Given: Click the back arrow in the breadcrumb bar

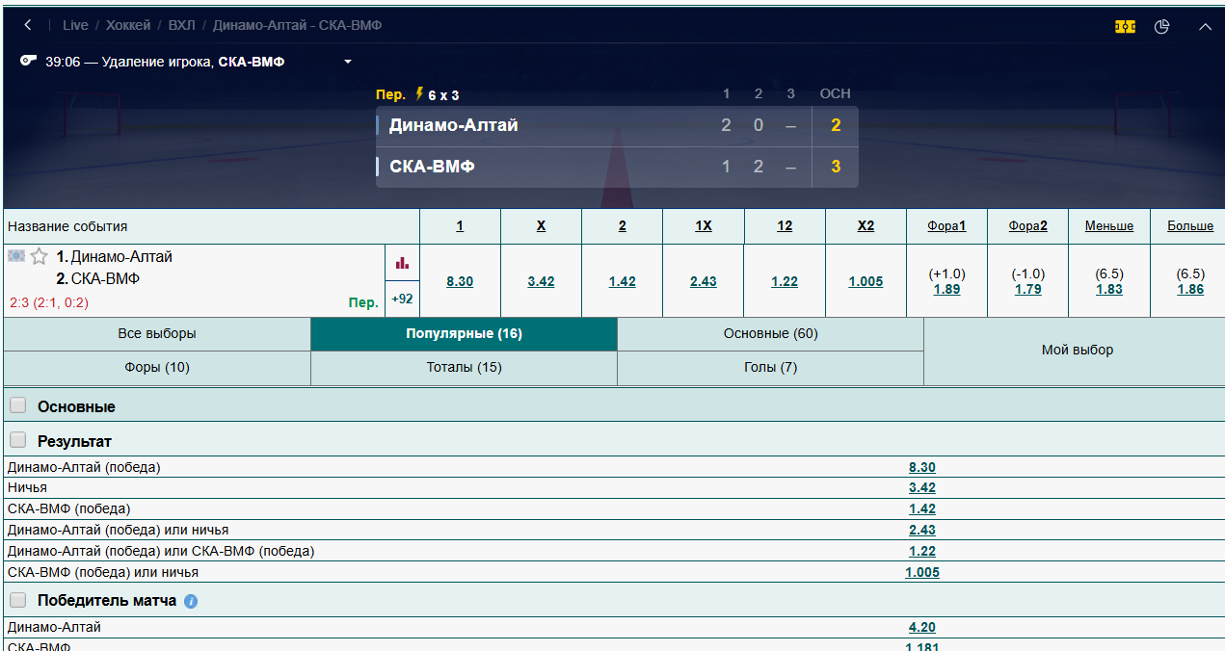Looking at the screenshot, I should tap(28, 25).
